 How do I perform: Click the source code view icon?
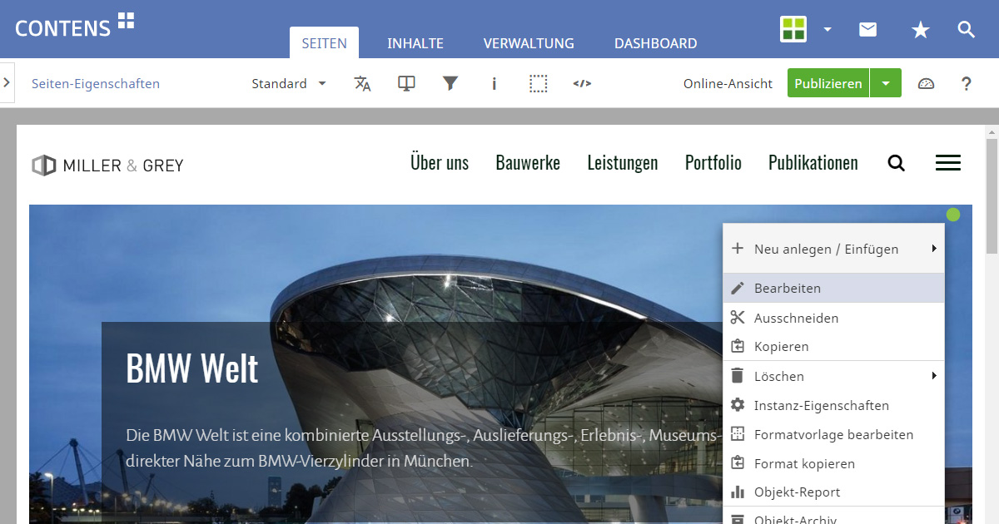tap(583, 83)
